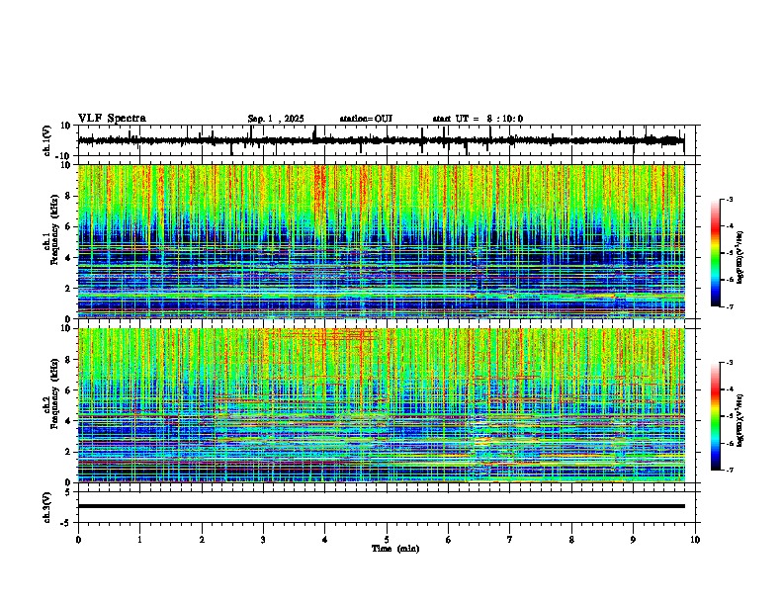Click the '-7' value on ch.2 color scale
This screenshot has width=783, height=605.
(729, 471)
